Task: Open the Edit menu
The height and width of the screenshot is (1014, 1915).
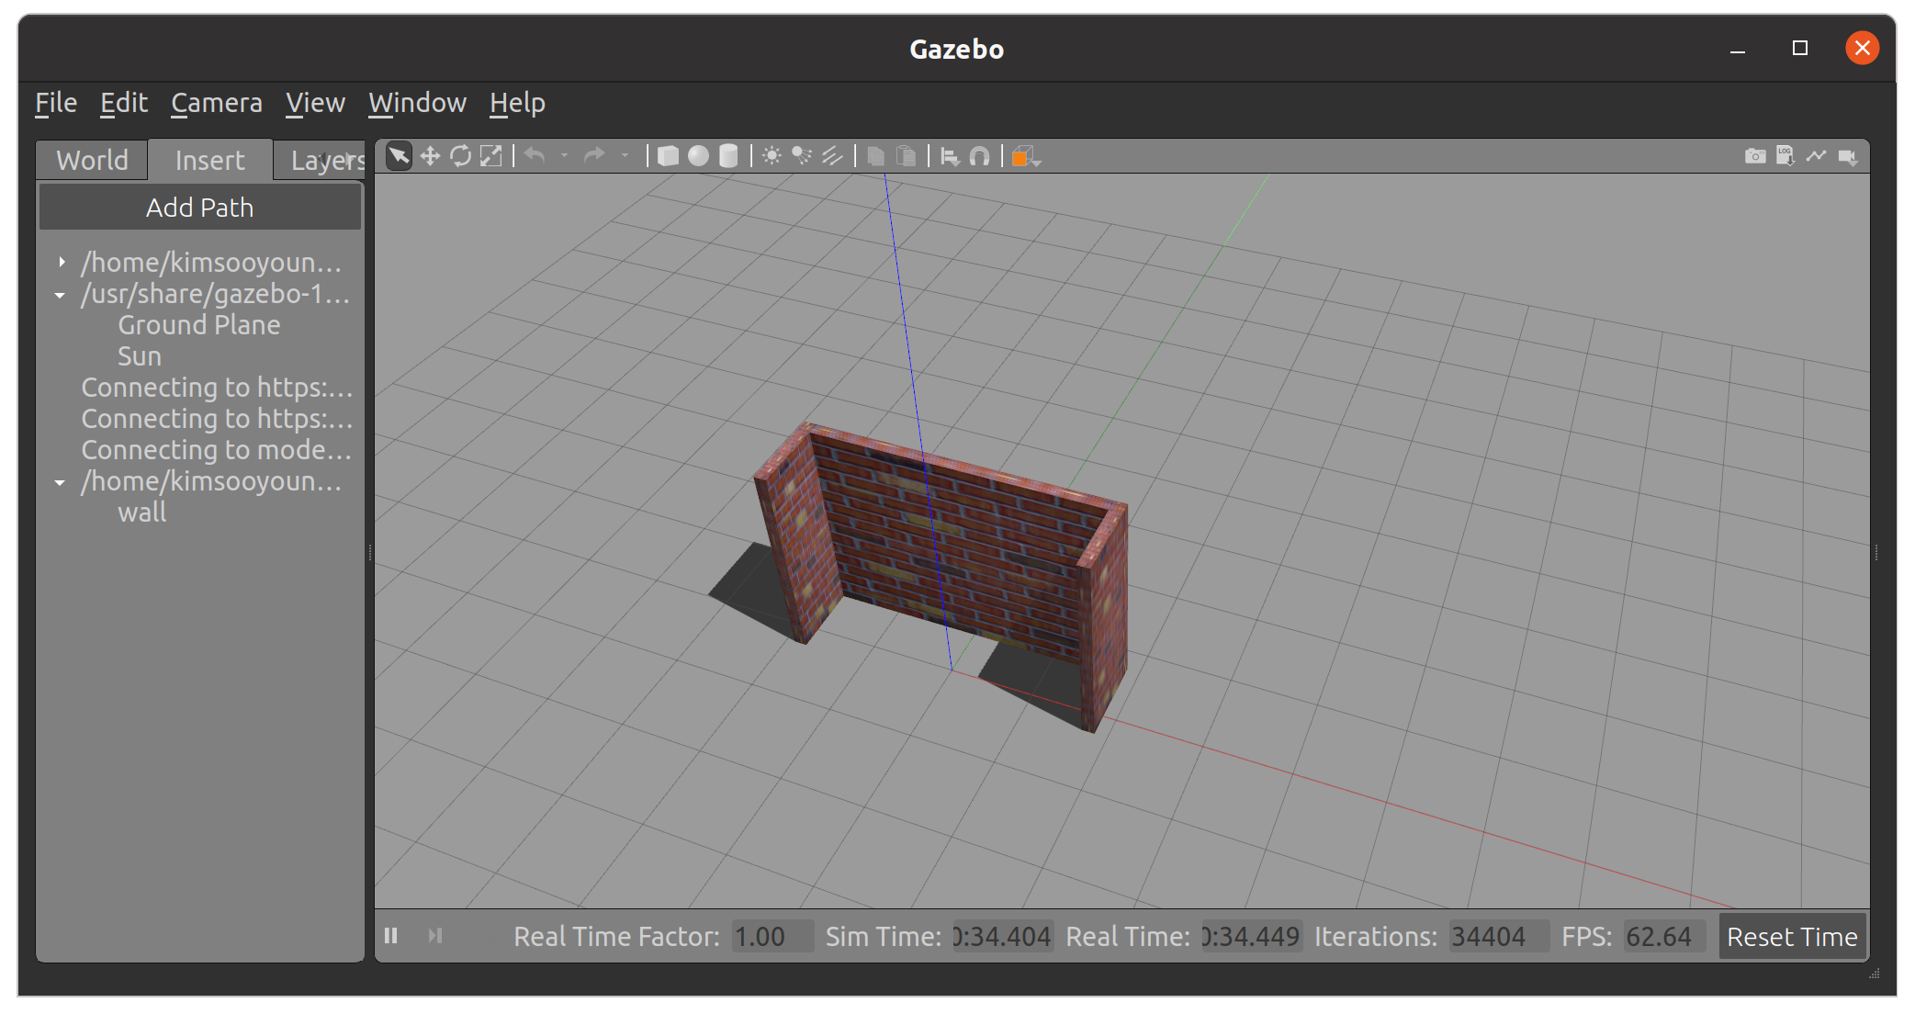Action: [124, 103]
